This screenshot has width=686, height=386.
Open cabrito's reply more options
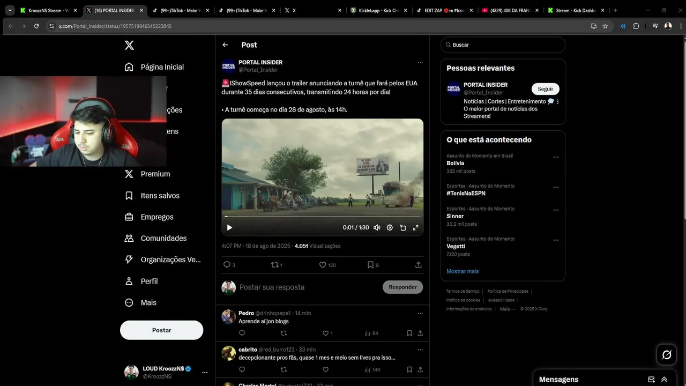pyautogui.click(x=420, y=350)
